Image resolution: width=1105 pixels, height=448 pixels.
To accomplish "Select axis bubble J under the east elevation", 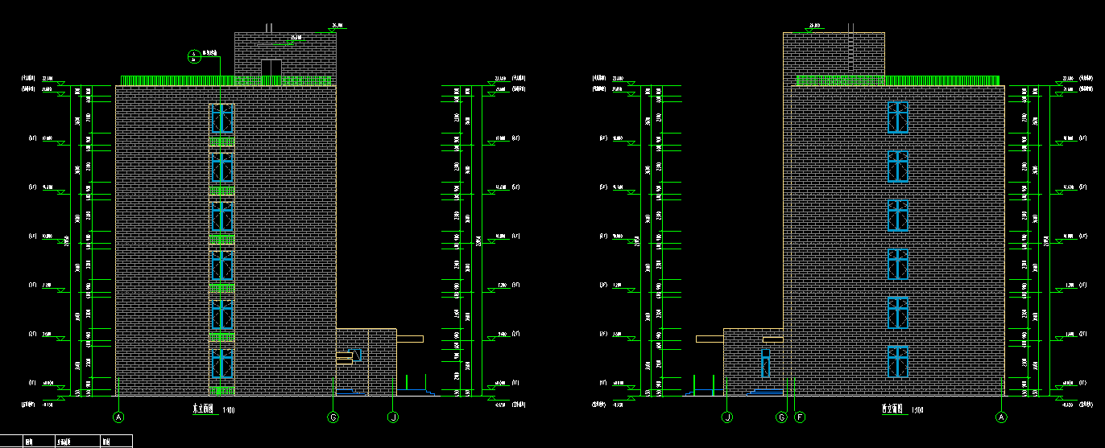I will point(393,417).
